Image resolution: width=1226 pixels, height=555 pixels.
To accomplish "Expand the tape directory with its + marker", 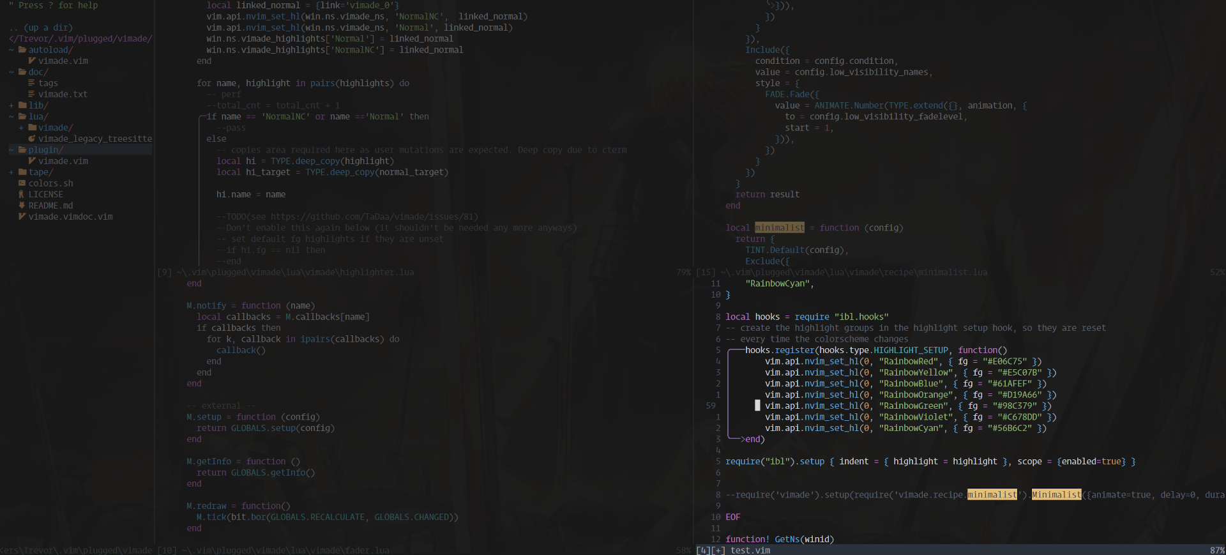I will [x=11, y=172].
